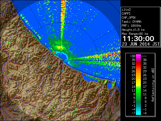Click the '---' legend label
The width and height of the screenshot is (161, 121).
coord(144,56)
